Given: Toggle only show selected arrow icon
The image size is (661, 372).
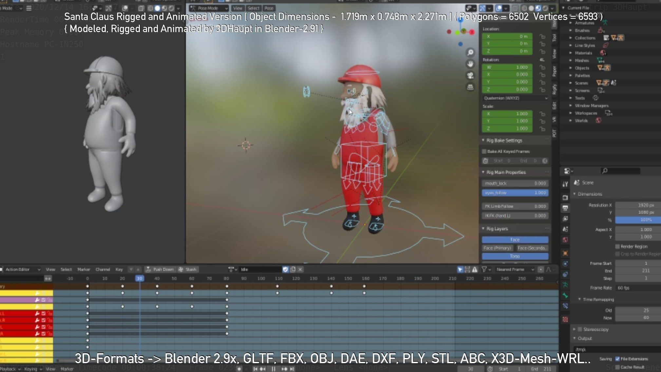Looking at the screenshot, I should (x=460, y=270).
